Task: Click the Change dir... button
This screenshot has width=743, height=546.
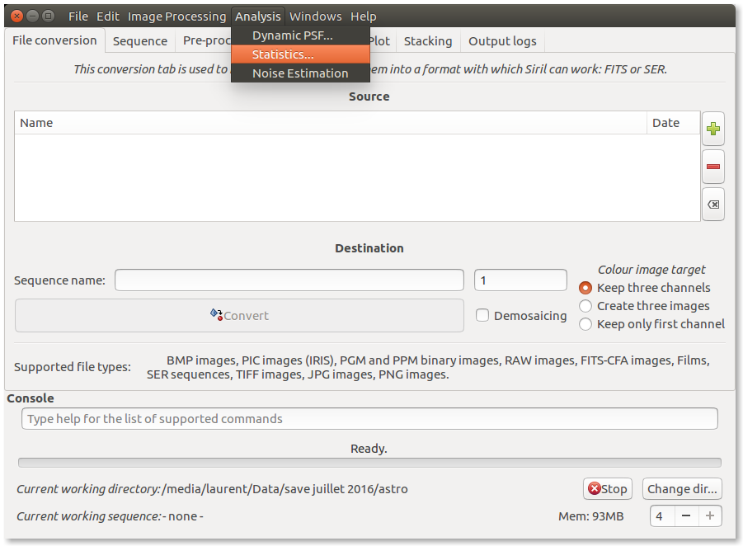Action: 683,489
